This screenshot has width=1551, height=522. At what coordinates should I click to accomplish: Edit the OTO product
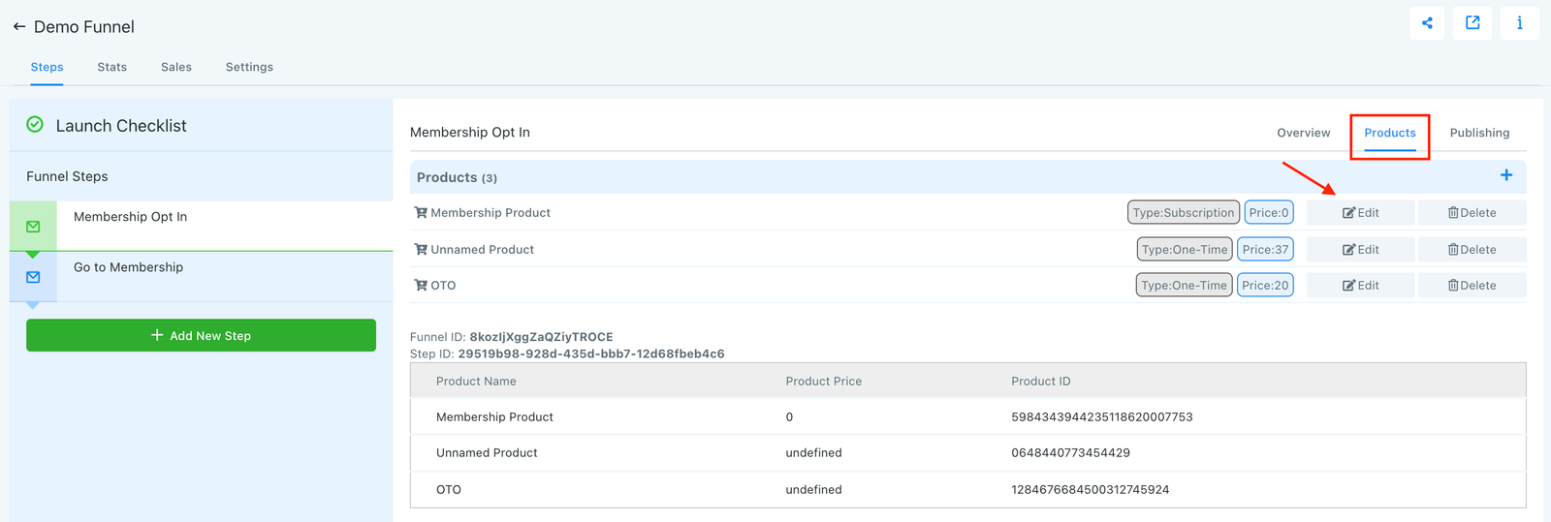coord(1360,286)
